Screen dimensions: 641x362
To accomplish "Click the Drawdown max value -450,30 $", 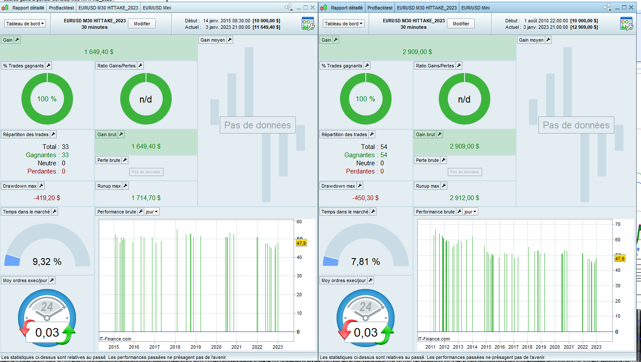I will [x=366, y=198].
